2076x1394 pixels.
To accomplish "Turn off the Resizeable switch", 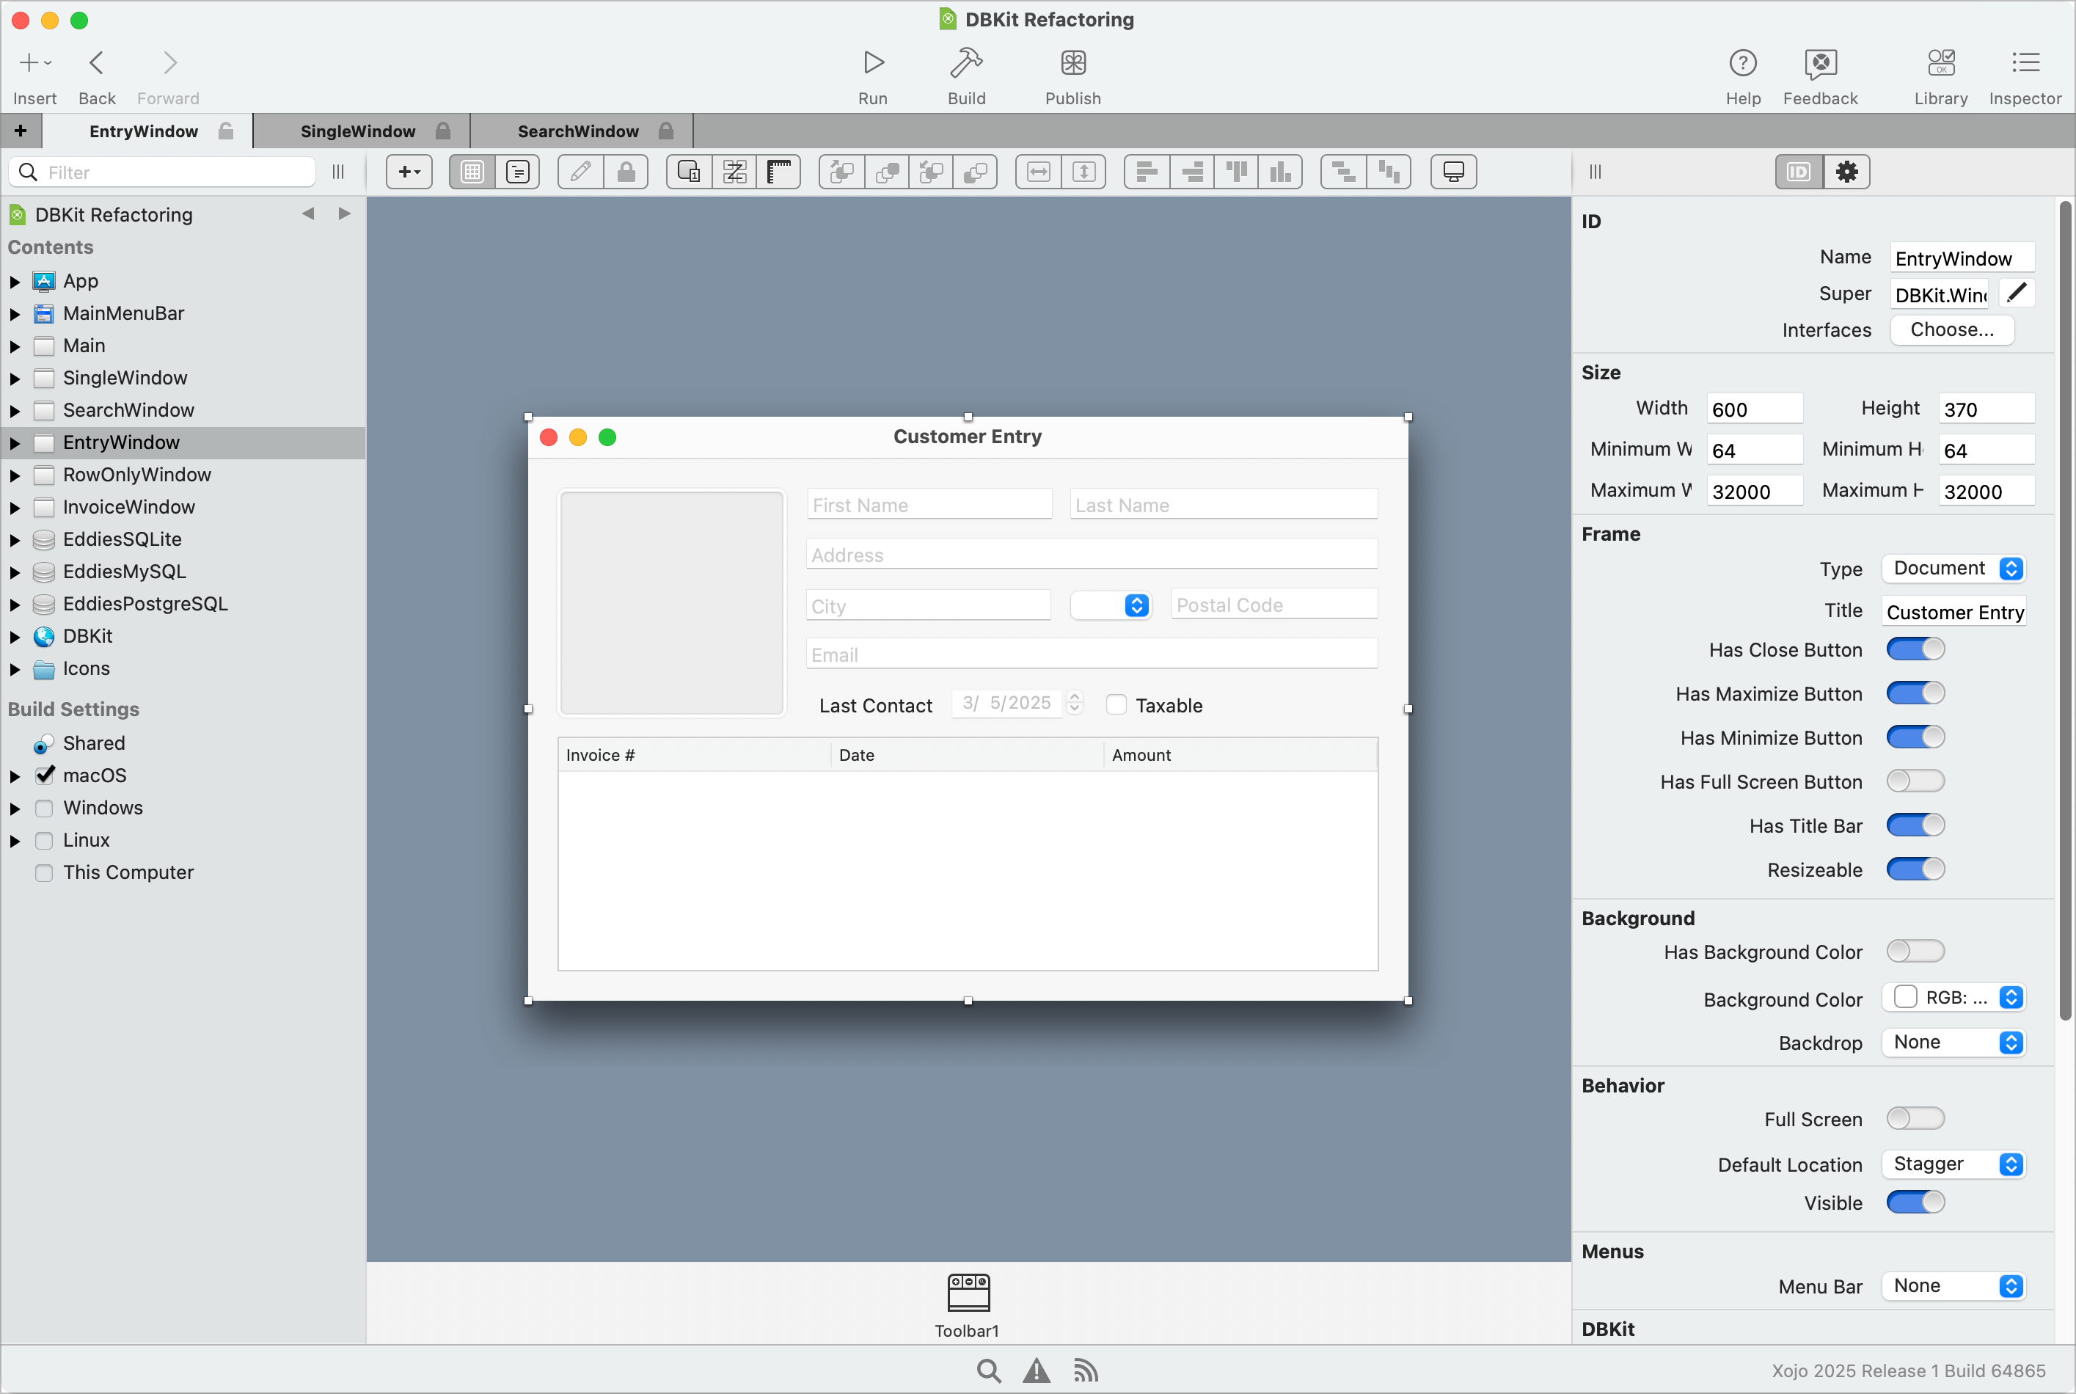I will pos(1915,869).
